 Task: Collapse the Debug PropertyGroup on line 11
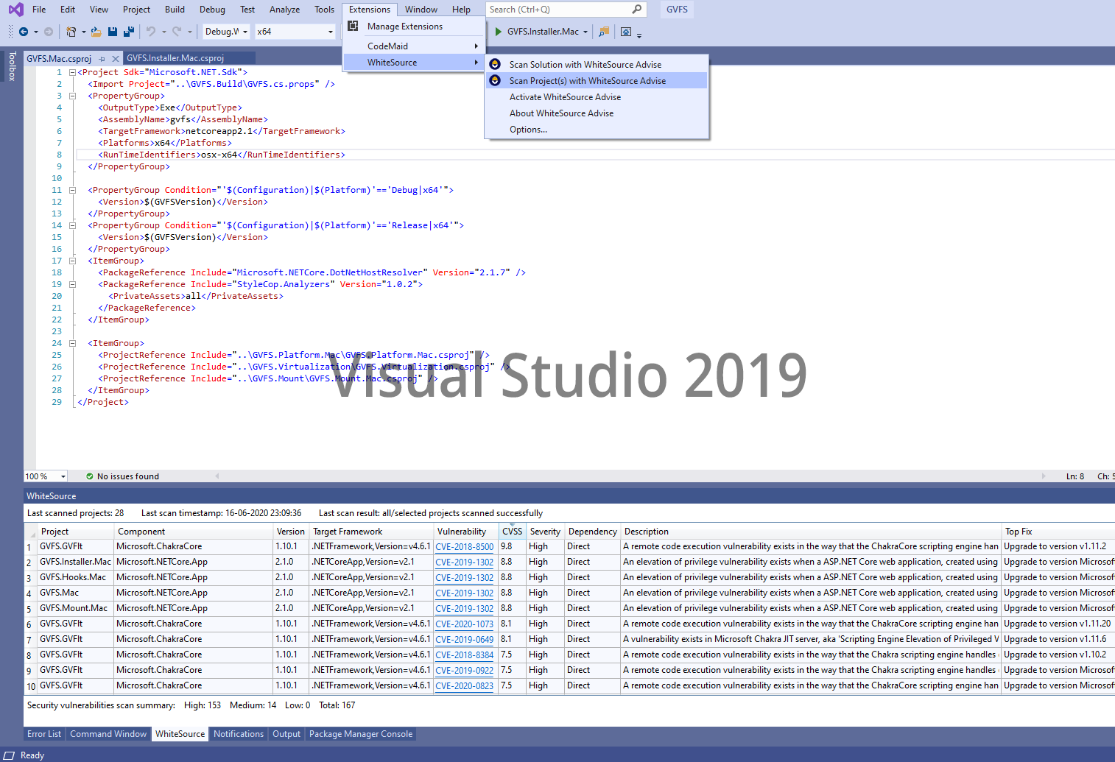pyautogui.click(x=72, y=190)
